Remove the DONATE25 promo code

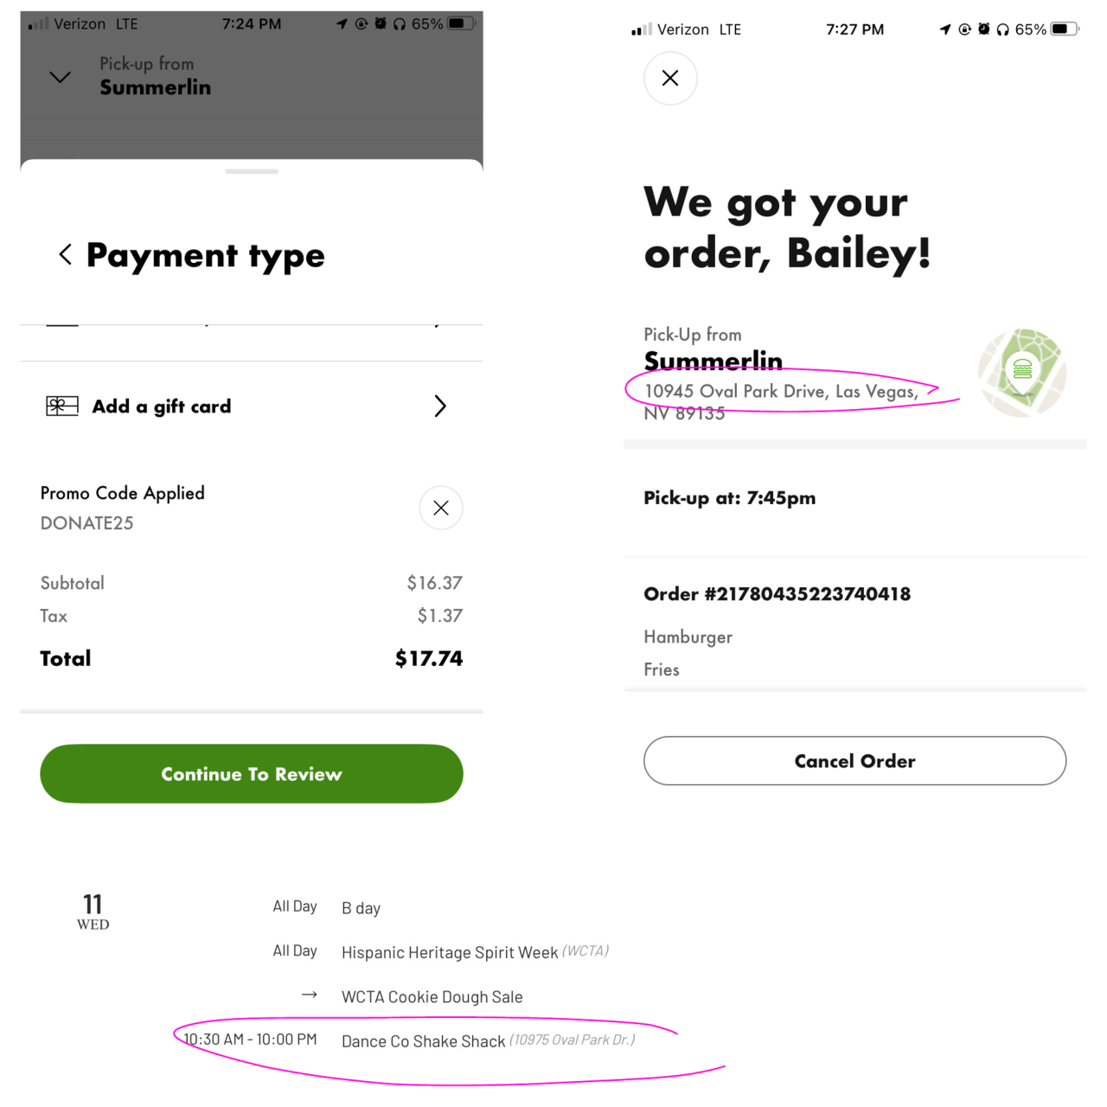click(441, 508)
